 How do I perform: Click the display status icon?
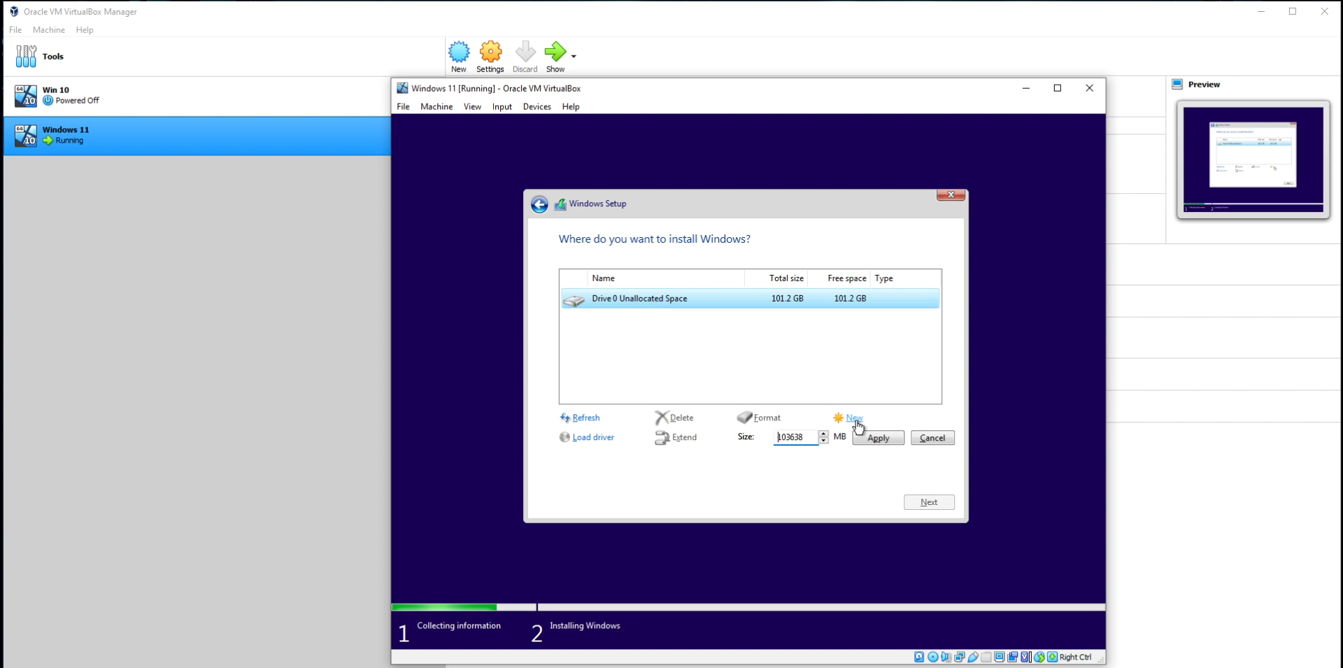pyautogui.click(x=1000, y=657)
